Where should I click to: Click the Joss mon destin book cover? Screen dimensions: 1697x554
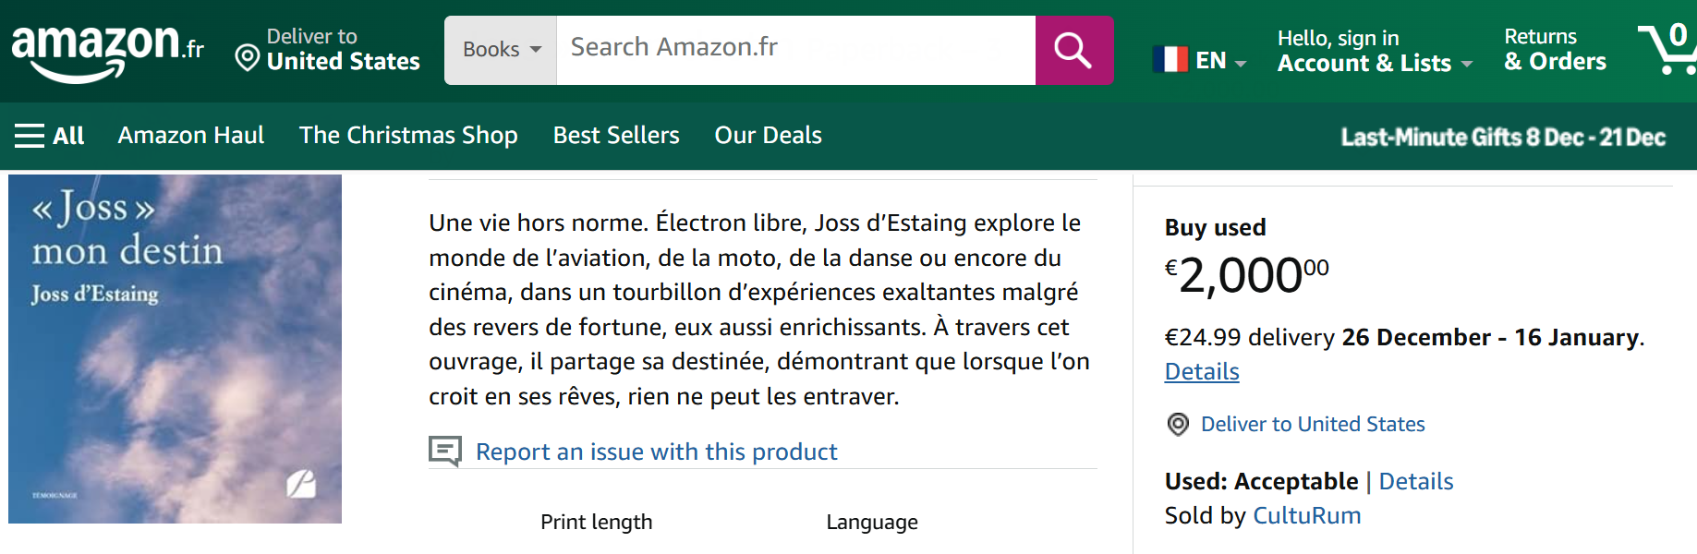pos(176,349)
